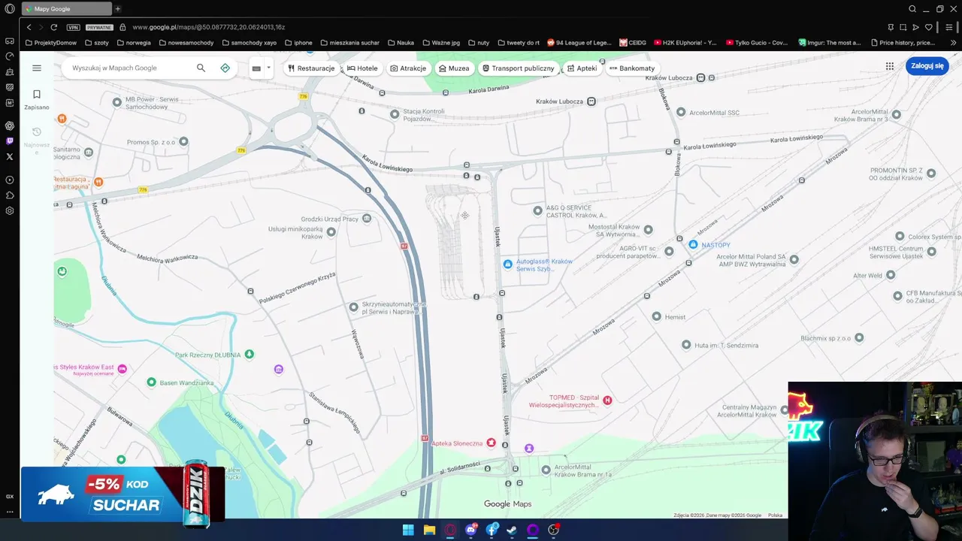
Task: Filter map by Muzea
Action: pos(454,68)
